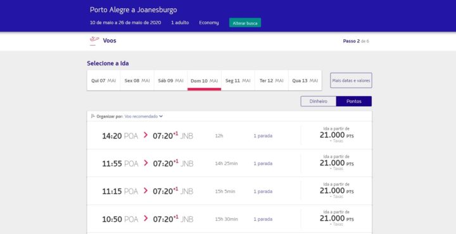Click the 21.000 PTS price for the 11:15 flight
The height and width of the screenshot is (234, 456).
tap(336, 191)
